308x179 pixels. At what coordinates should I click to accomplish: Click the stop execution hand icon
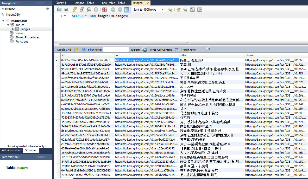[96, 10]
